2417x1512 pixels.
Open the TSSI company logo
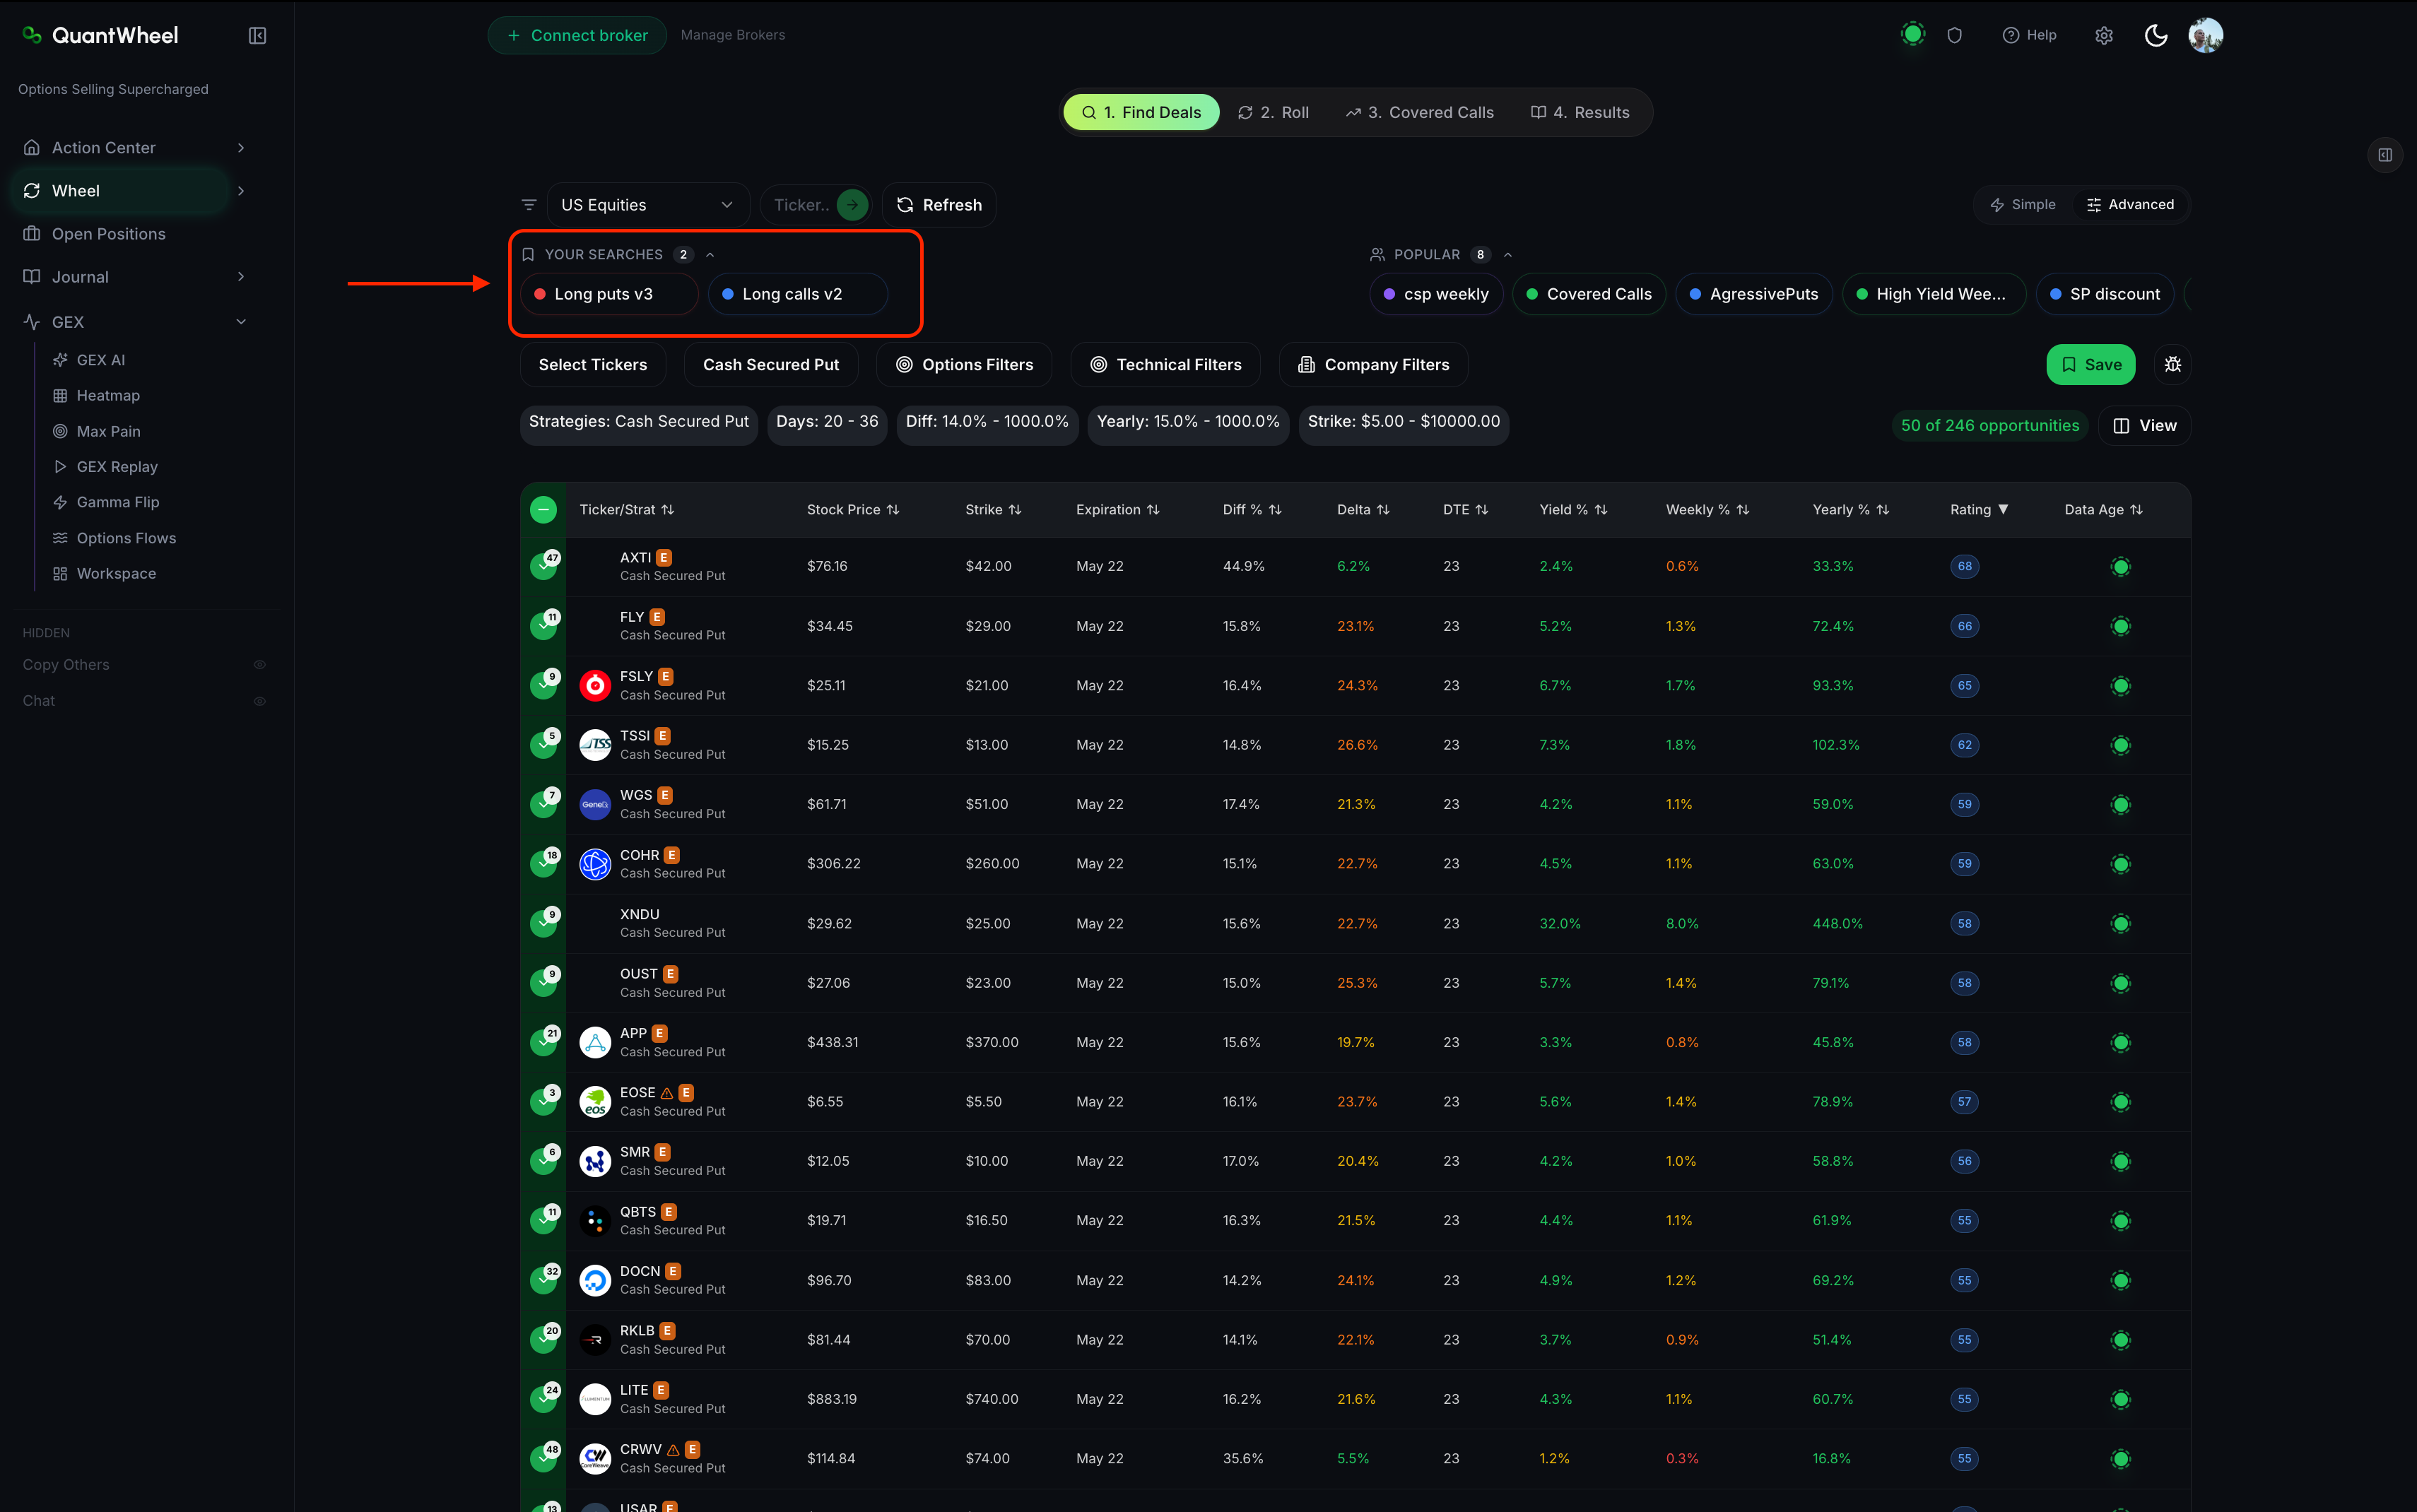tap(595, 745)
